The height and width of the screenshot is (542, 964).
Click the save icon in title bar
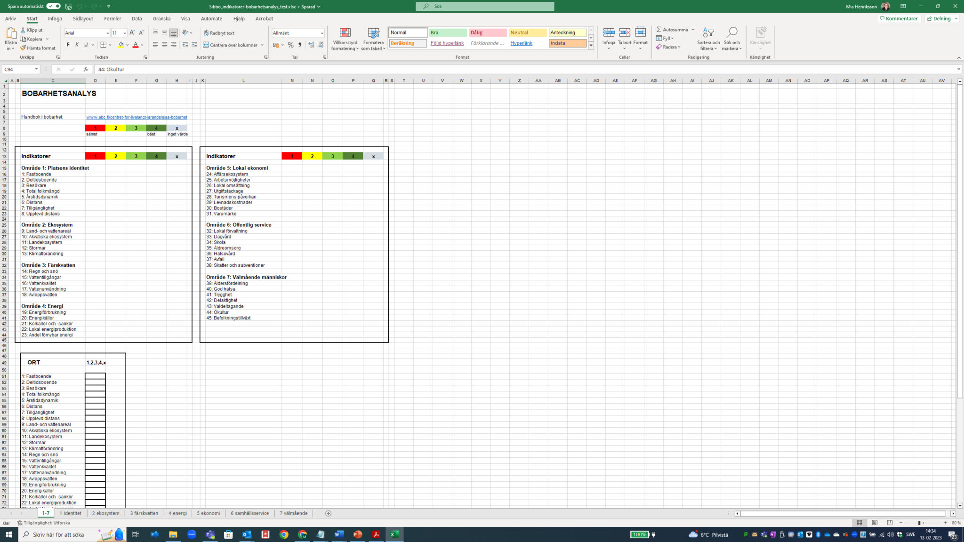(x=68, y=6)
